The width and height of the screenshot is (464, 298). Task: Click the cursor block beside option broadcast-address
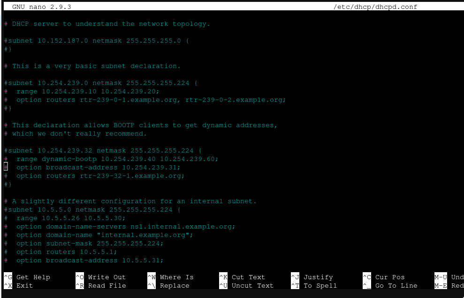(x=5, y=167)
